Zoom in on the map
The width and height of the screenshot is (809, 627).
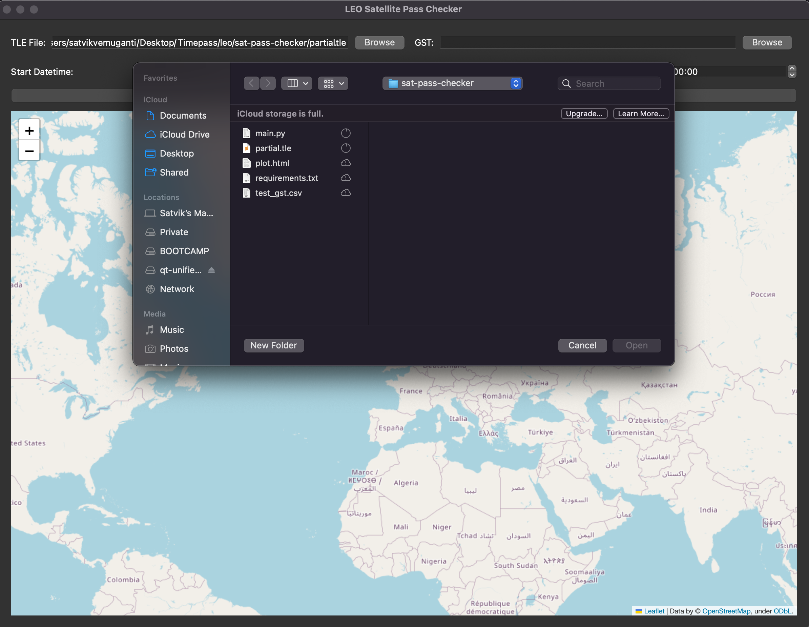click(29, 131)
